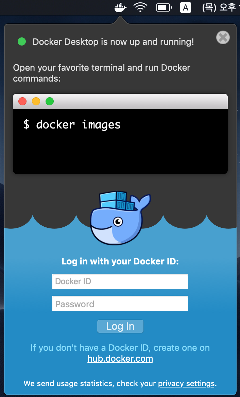The image size is (240, 397).
Task: Click the '$ docker images' command text
Action: click(x=72, y=124)
